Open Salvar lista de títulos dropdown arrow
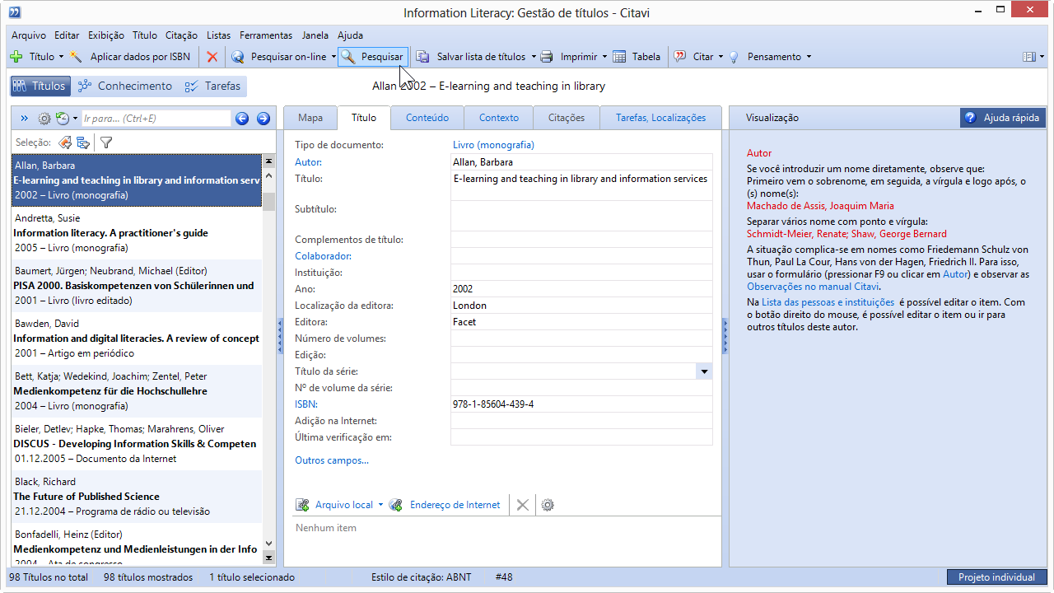The image size is (1054, 593). 534,57
